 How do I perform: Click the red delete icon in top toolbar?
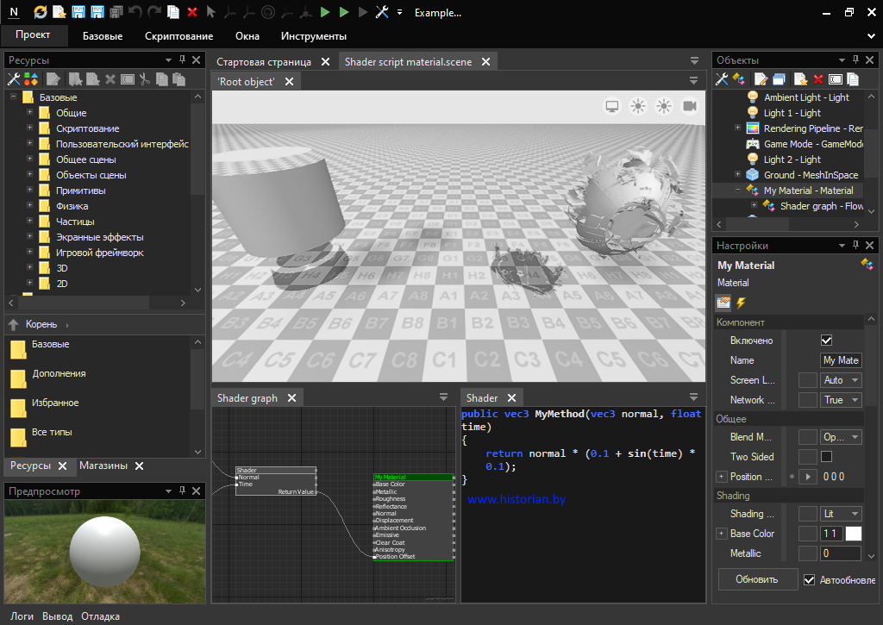coord(191,12)
